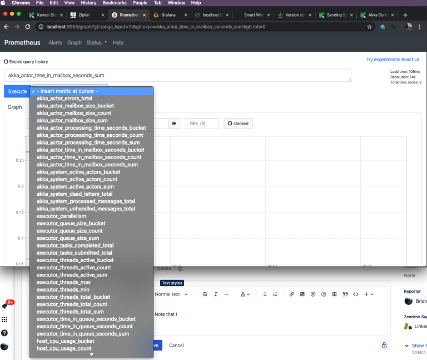Click the Prometheus brand link
The height and width of the screenshot is (360, 427).
point(22,42)
